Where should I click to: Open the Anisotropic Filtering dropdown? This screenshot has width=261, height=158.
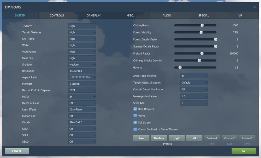(194, 76)
